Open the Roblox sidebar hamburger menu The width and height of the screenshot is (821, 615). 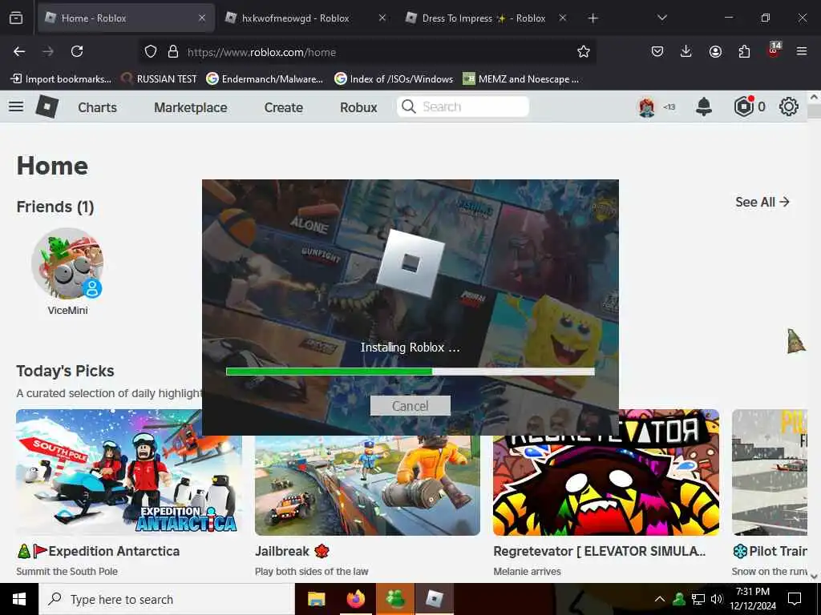[16, 107]
